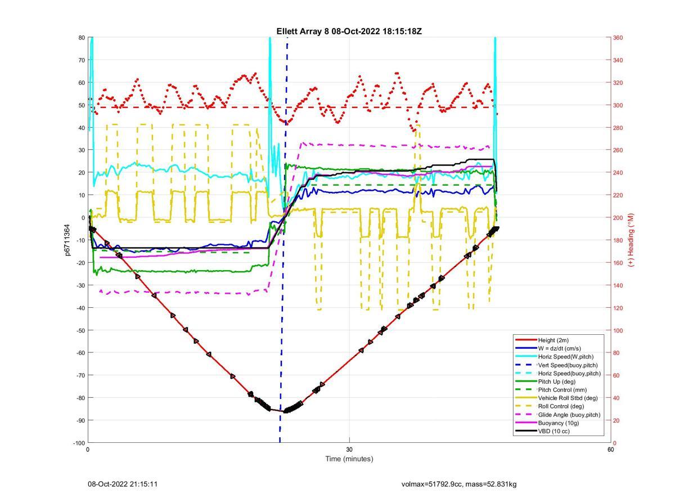Select the "340" heading tick on the right axis
The image size is (675, 498).
[618, 60]
